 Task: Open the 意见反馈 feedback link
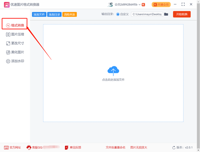click(x=73, y=147)
